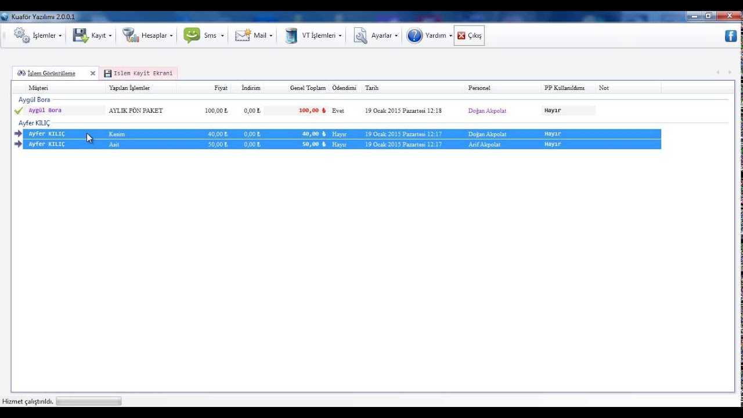Switch to the Islem Kayit Ekrani tab

pyautogui.click(x=139, y=73)
